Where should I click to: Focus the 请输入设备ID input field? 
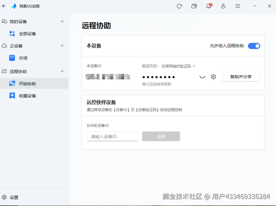click(113, 136)
